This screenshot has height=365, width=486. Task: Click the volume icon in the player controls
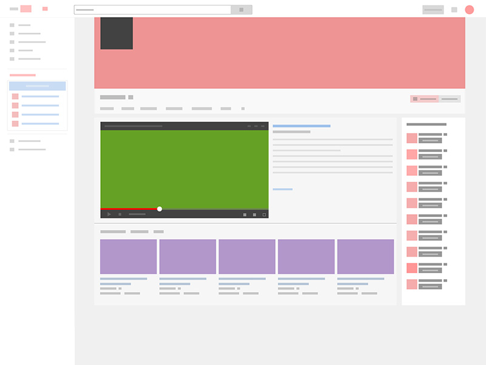[x=120, y=214]
